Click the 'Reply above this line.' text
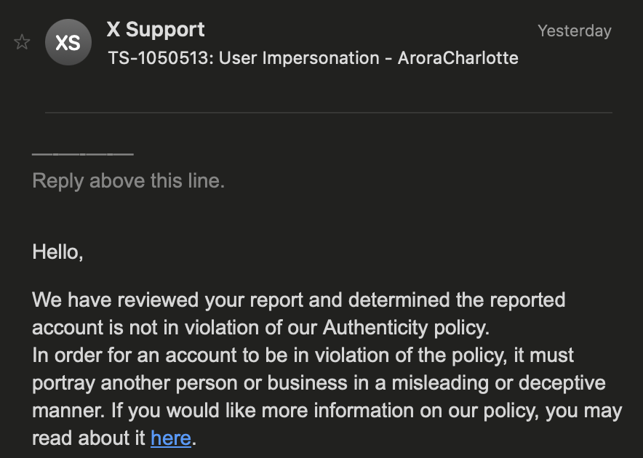Viewport: 643px width, 458px height. point(128,180)
